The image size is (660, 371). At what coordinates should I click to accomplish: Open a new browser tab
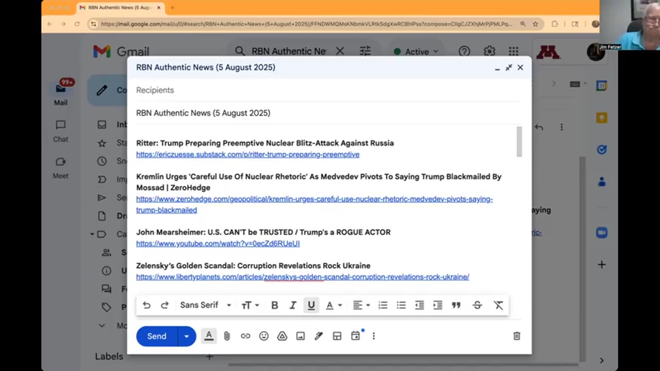point(172,8)
